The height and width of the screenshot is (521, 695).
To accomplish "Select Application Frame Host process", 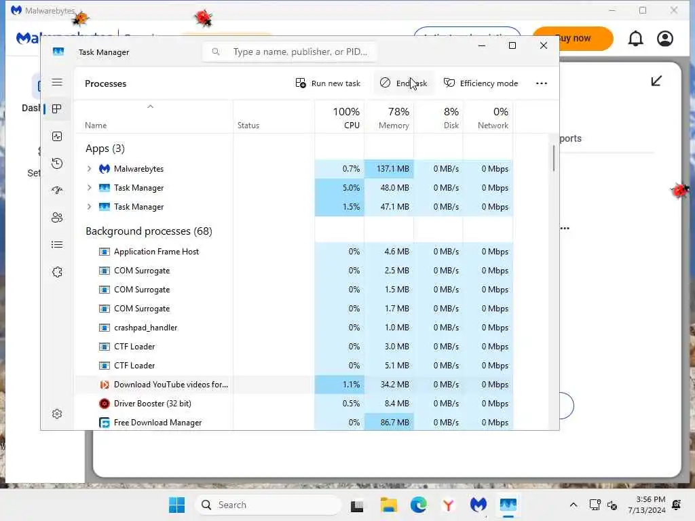I will pyautogui.click(x=294, y=252).
